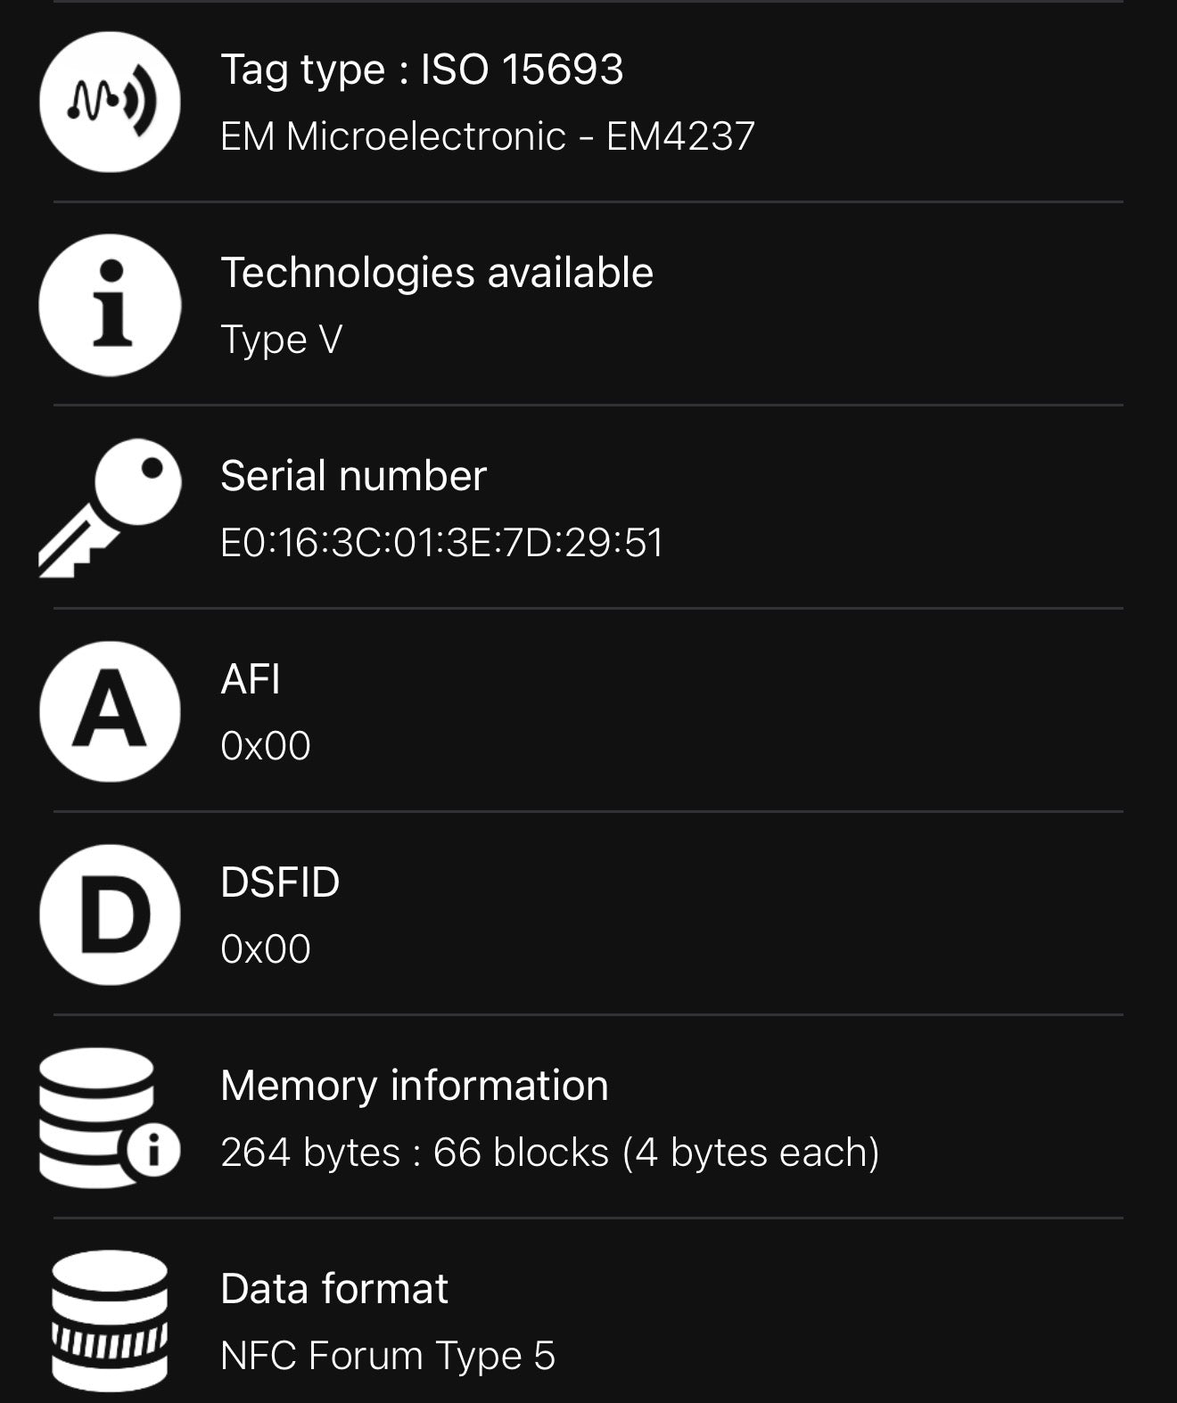Tap the database info Memory information icon
Screen dimensions: 1177x1403
coord(110,1118)
